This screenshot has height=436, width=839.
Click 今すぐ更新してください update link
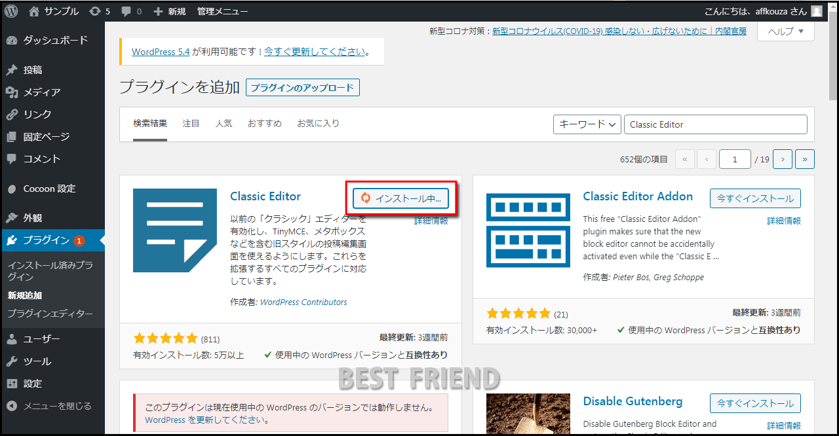tap(315, 52)
